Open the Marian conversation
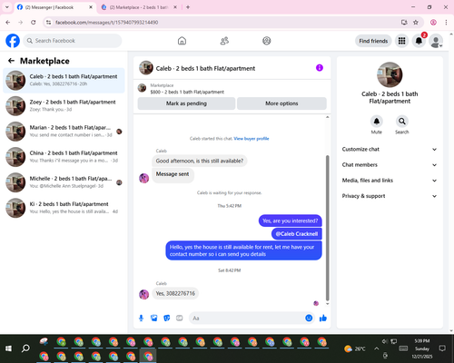Image resolution: width=454 pixels, height=363 pixels. tap(64, 132)
